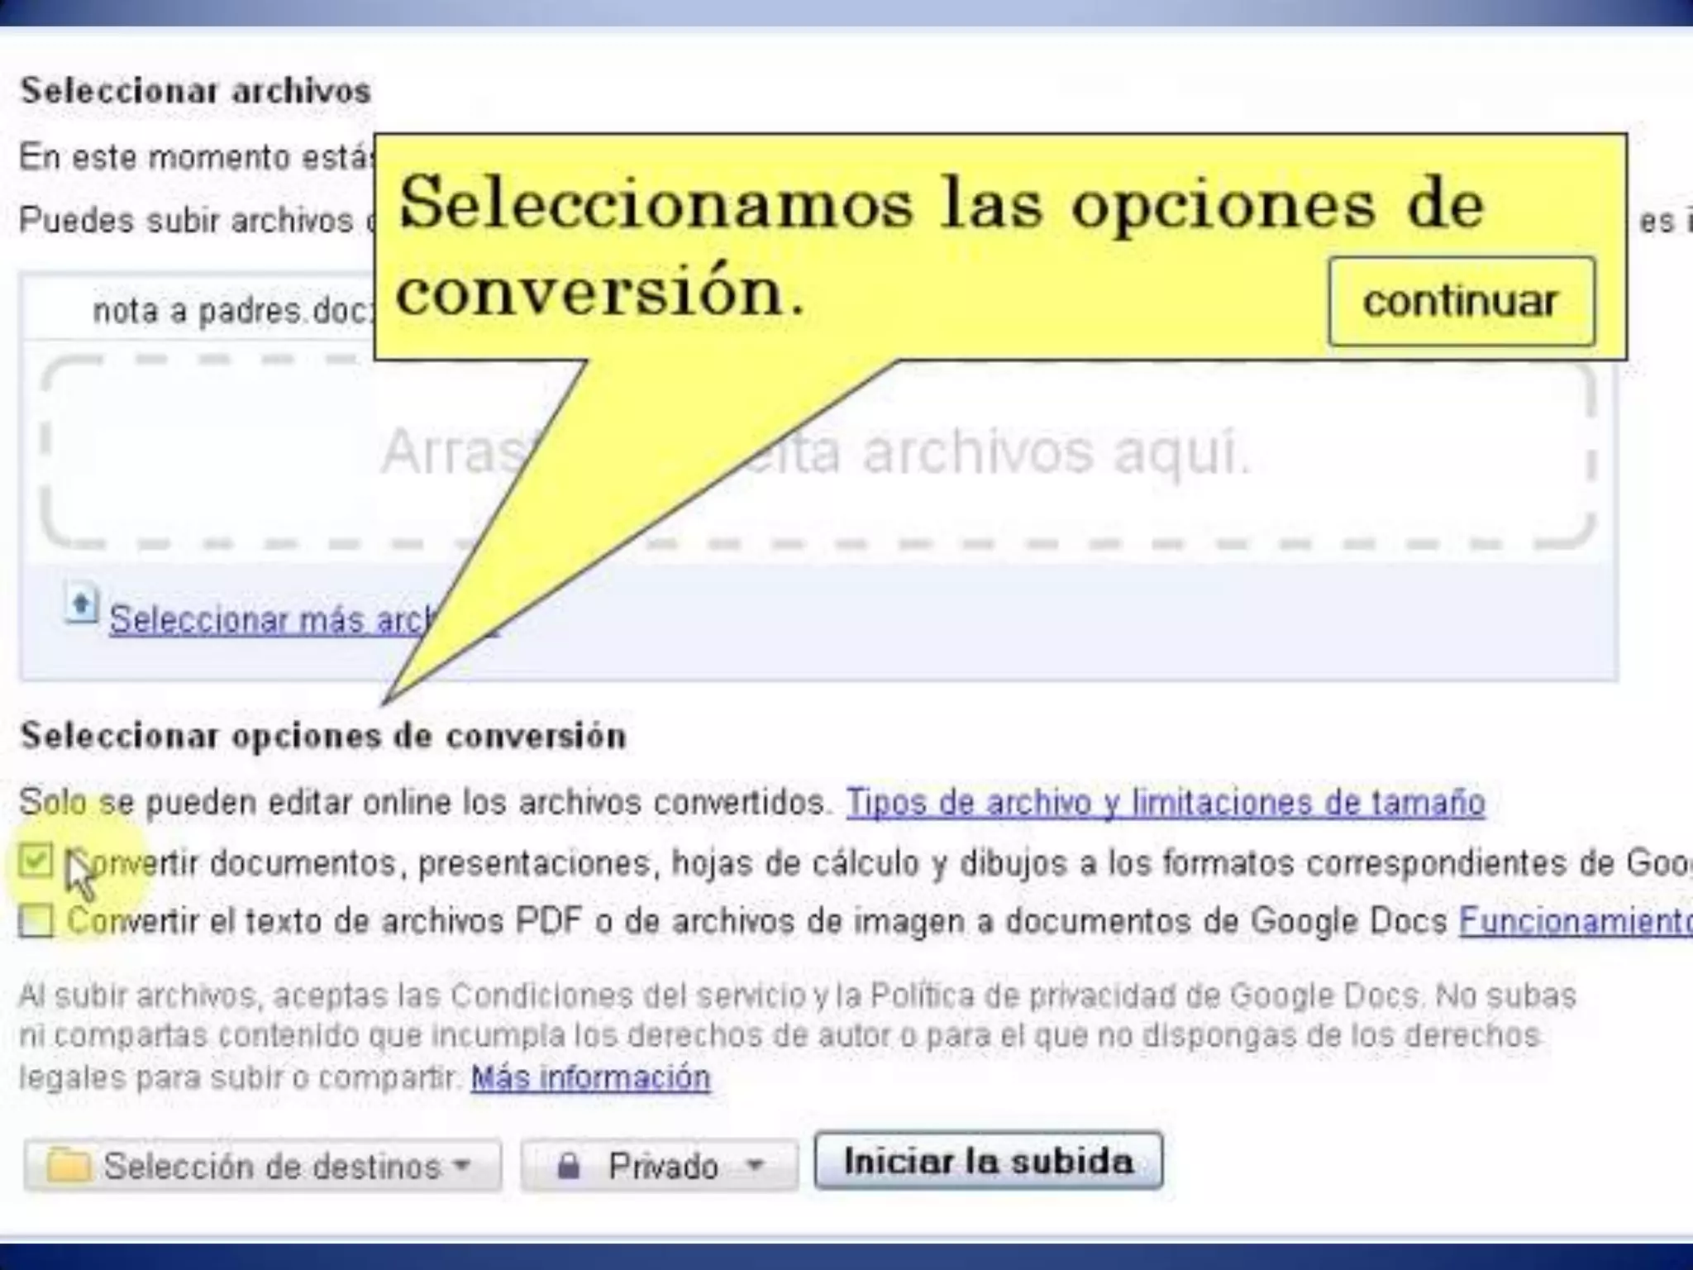Open Tipos de archivo y limitaciones link
This screenshot has height=1270, width=1693.
pyautogui.click(x=1165, y=803)
